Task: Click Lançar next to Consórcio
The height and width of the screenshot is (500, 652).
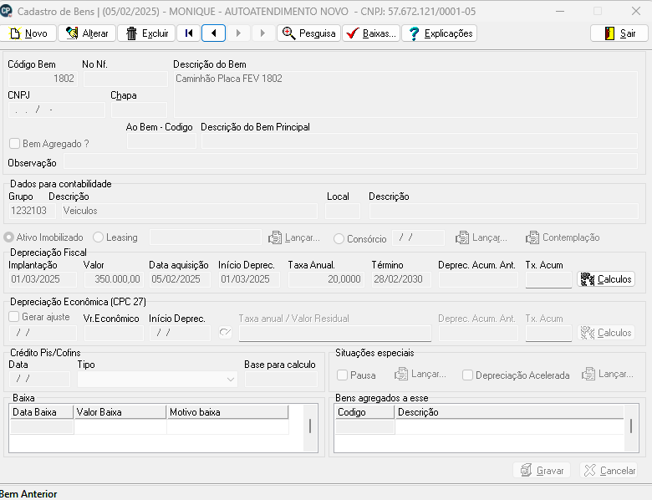Action: (481, 238)
